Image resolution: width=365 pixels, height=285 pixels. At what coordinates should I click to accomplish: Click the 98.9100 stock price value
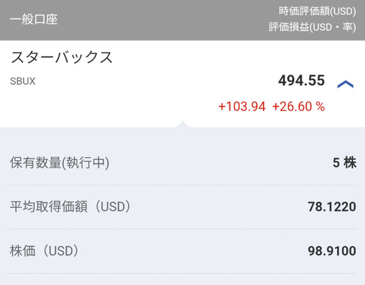click(x=332, y=251)
